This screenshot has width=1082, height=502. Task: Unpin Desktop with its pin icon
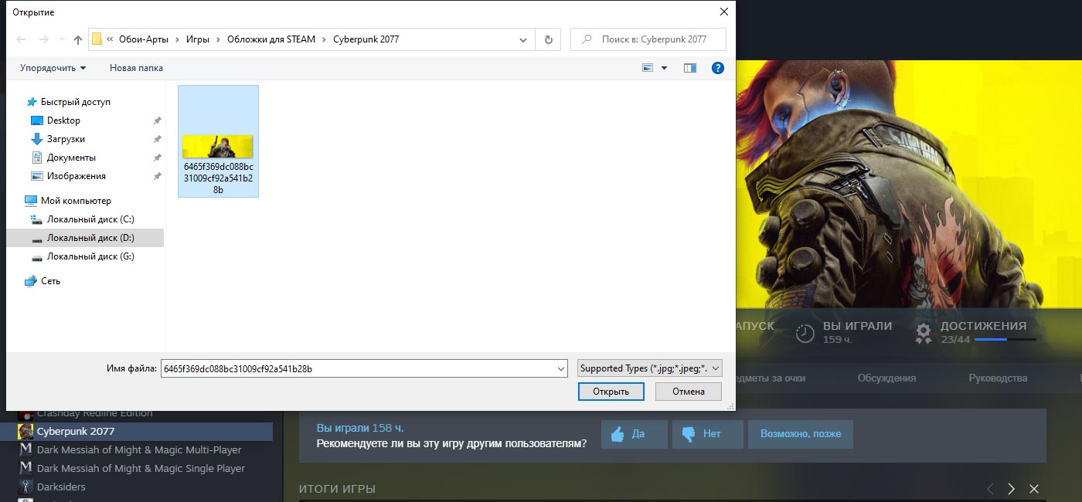157,120
